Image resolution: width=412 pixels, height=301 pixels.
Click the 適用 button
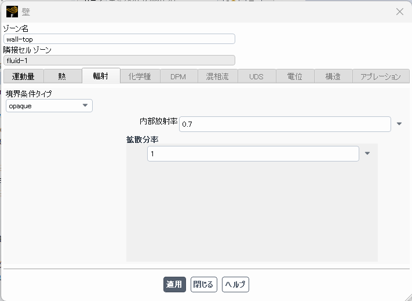coord(174,284)
